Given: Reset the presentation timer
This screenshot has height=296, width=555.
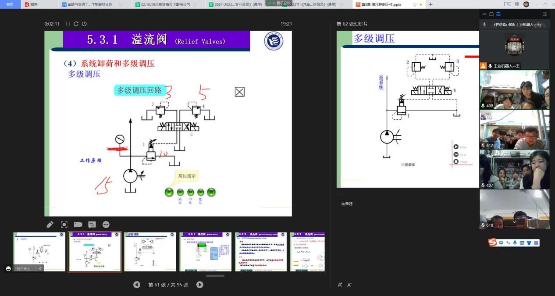Looking at the screenshot, I should [x=76, y=24].
